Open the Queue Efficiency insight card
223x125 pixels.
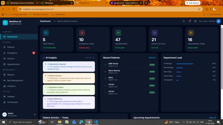[x=69, y=103]
